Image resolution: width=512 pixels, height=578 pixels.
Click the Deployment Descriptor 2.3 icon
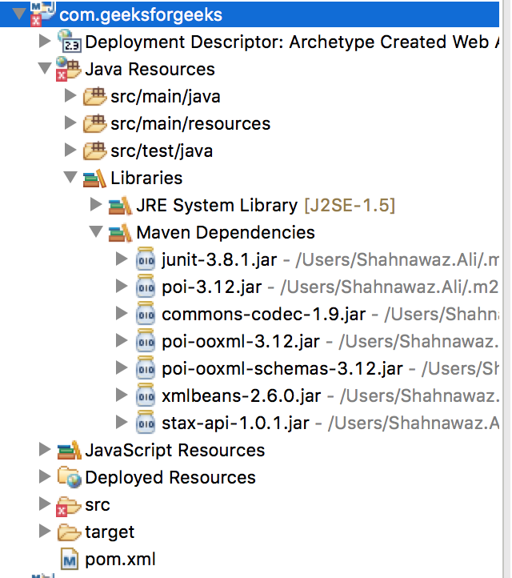pos(70,41)
